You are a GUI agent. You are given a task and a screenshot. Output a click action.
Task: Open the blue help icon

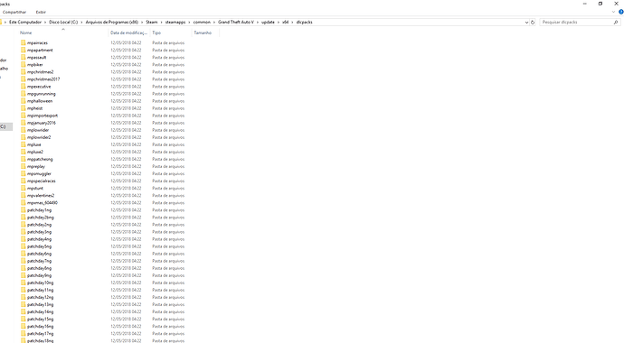[x=621, y=12]
